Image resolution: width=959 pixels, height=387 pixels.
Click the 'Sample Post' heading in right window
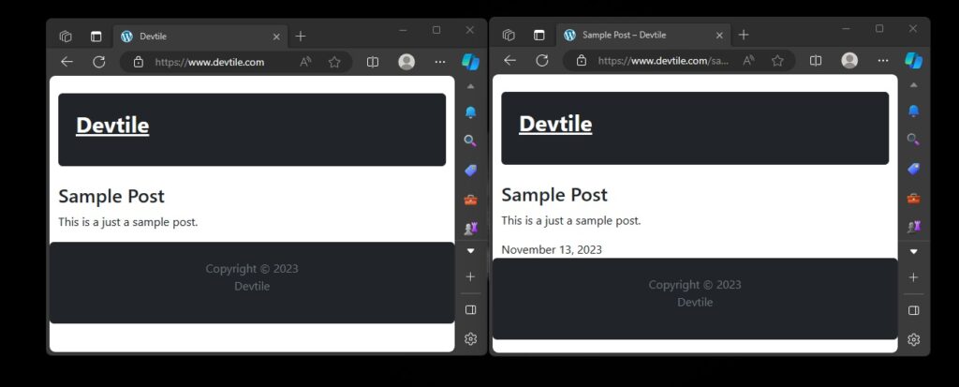coord(554,195)
